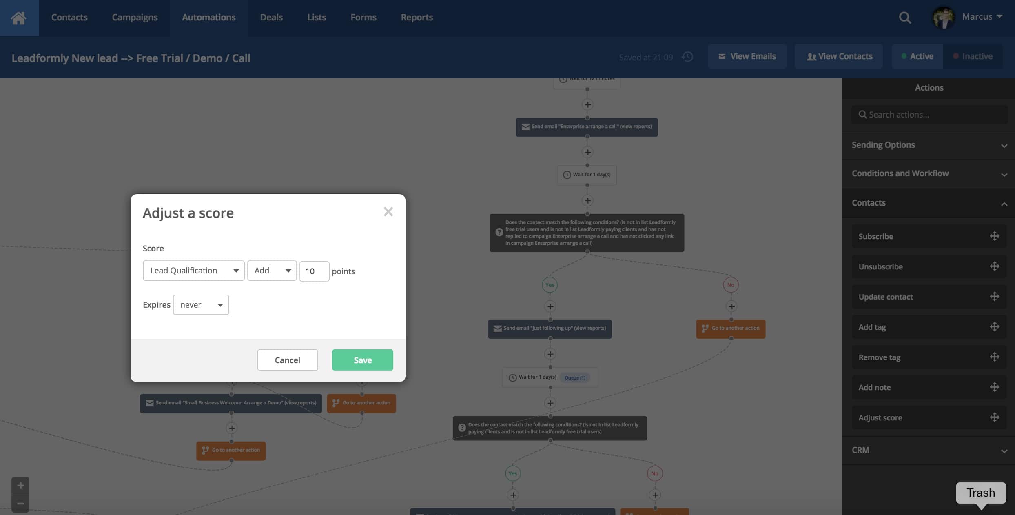Open the search magnifier in top bar
This screenshot has height=515, width=1015.
point(904,18)
